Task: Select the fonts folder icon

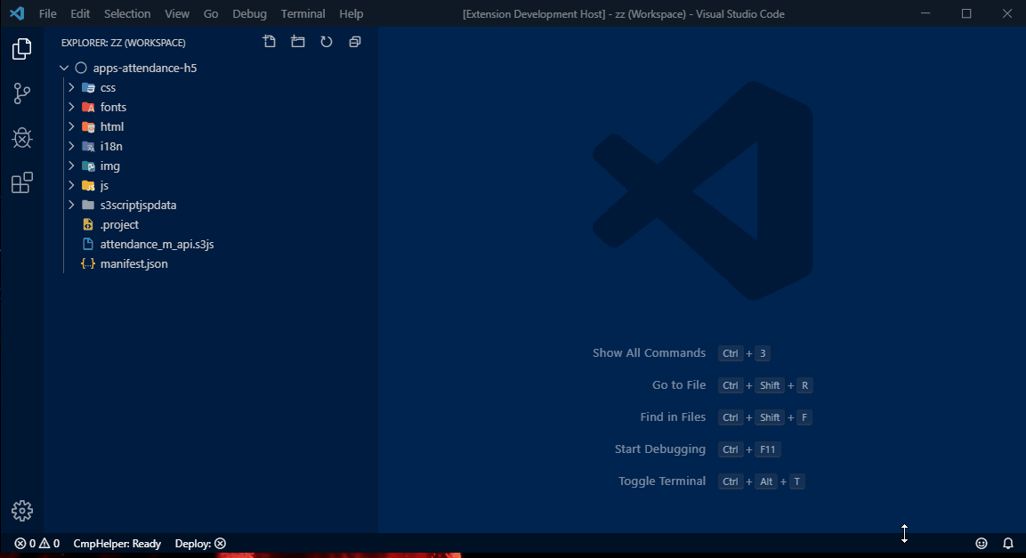Action: (x=88, y=108)
